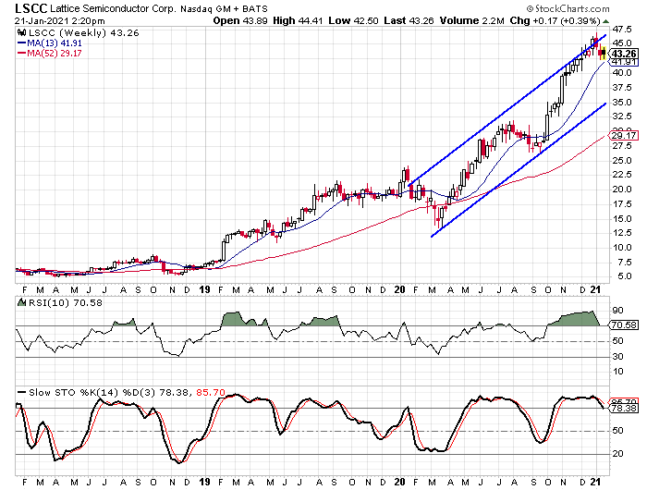Click the 21 year marker under price panel
Screen dimensions: 647x490
[595, 289]
